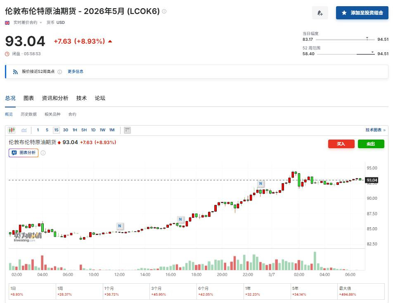Select the 1H chart interval
Image resolution: width=393 pixels, height=303 pixels.
pos(75,130)
